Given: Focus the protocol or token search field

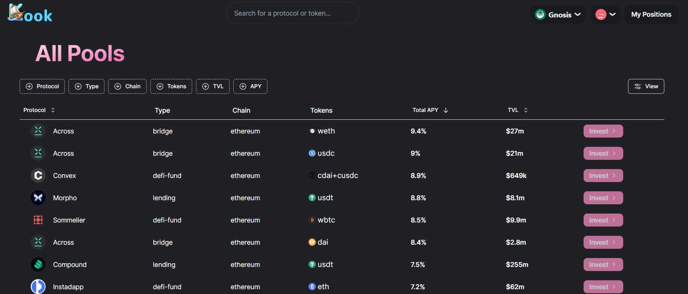Looking at the screenshot, I should [x=293, y=13].
